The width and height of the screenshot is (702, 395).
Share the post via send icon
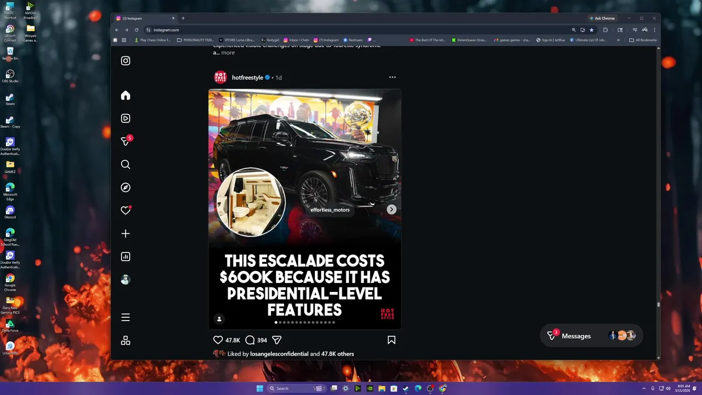(x=277, y=340)
